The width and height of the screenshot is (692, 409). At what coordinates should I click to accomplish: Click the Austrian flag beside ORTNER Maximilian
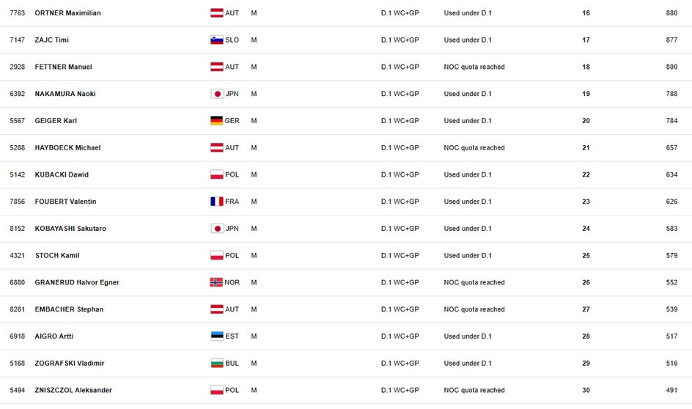[217, 13]
